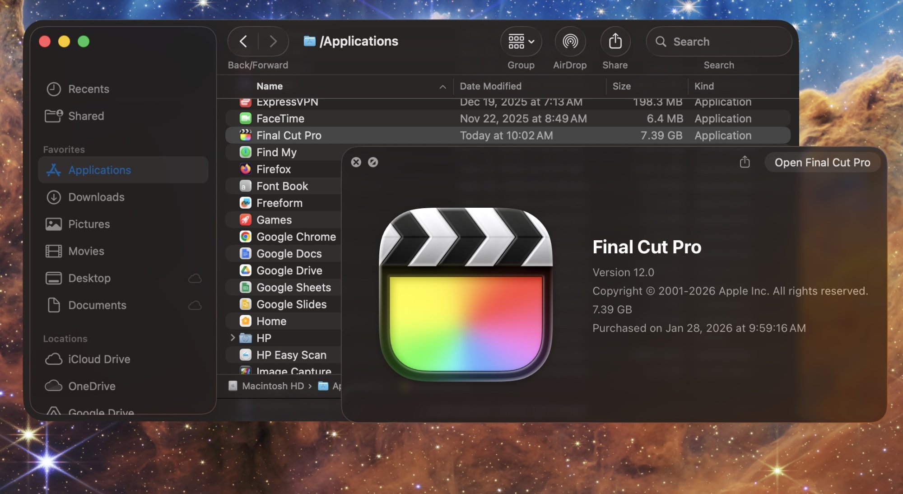Toggle the Name column sort order arrow
The height and width of the screenshot is (494, 903).
(442, 87)
